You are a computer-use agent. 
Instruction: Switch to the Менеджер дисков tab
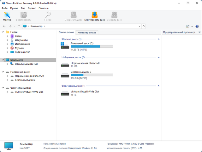[87, 32]
